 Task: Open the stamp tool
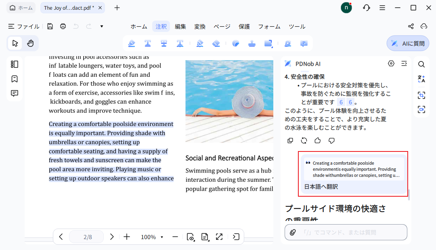[252, 43]
